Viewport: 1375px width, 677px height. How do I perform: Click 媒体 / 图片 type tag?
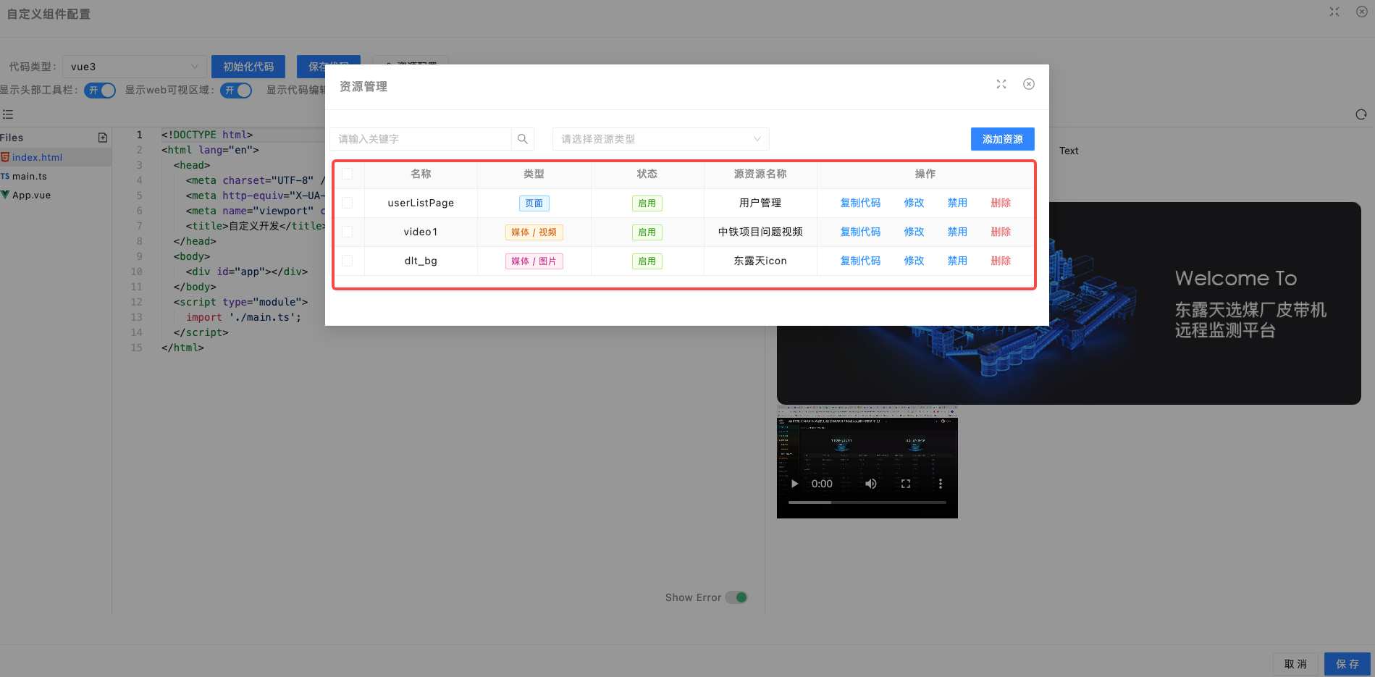click(x=534, y=261)
